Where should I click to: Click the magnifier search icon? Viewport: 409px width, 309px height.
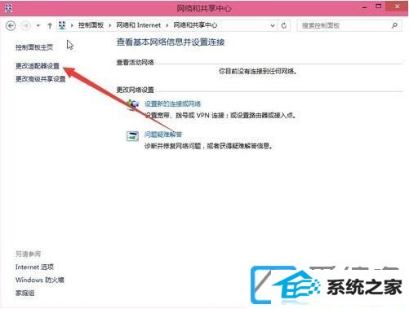(x=394, y=25)
